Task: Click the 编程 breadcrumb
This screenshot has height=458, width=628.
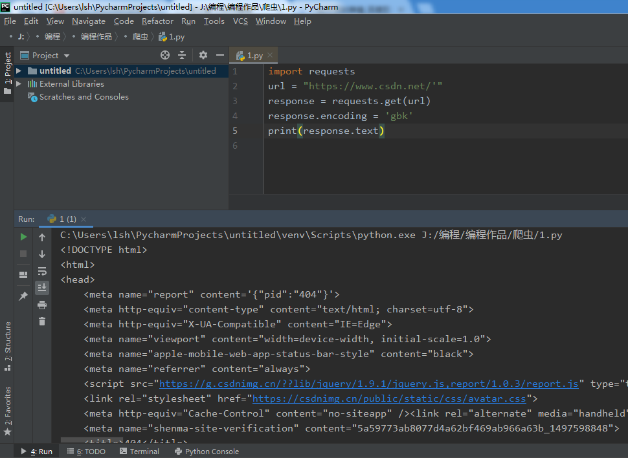Action: [52, 37]
